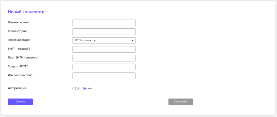The image size is (277, 117).
Task: Select the Нет authorization radio button
Action: click(85, 88)
